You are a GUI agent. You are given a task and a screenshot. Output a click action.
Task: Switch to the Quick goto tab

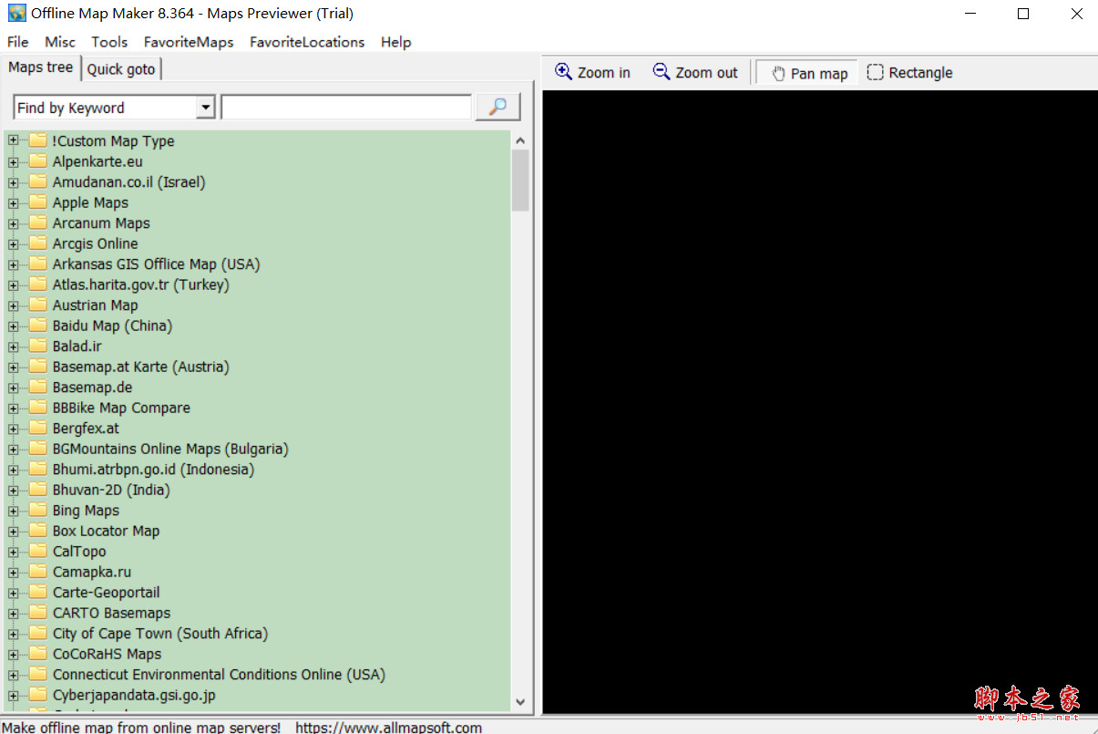coord(121,69)
